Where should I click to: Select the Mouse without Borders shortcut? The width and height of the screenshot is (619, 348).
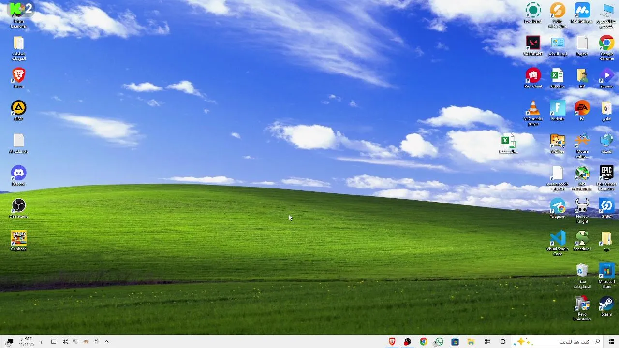[582, 145]
